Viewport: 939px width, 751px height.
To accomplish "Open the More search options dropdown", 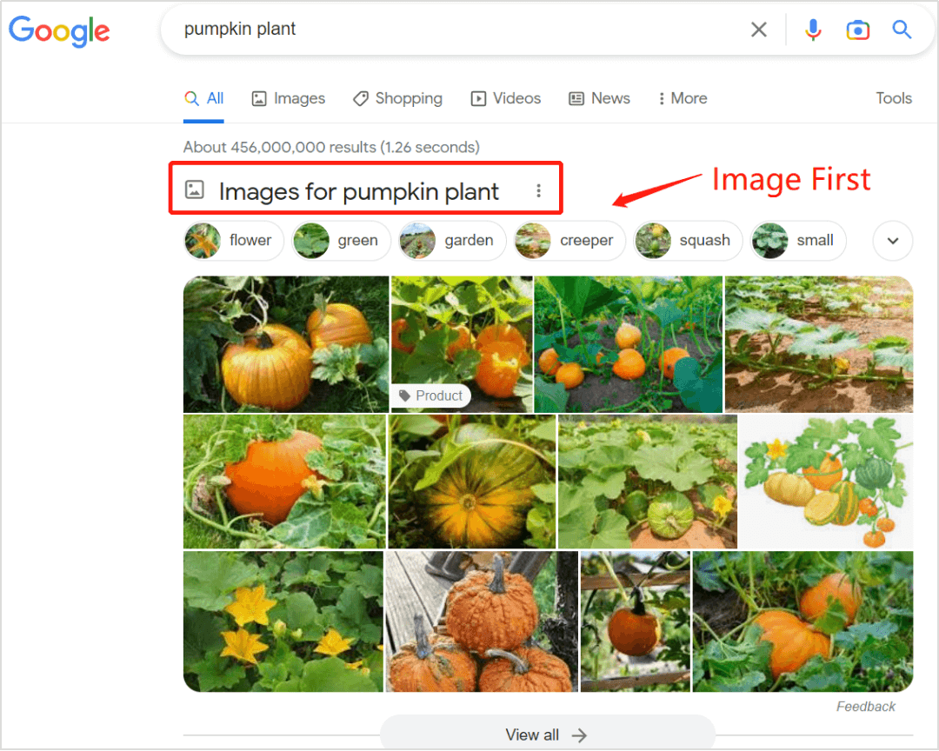I will pos(683,98).
